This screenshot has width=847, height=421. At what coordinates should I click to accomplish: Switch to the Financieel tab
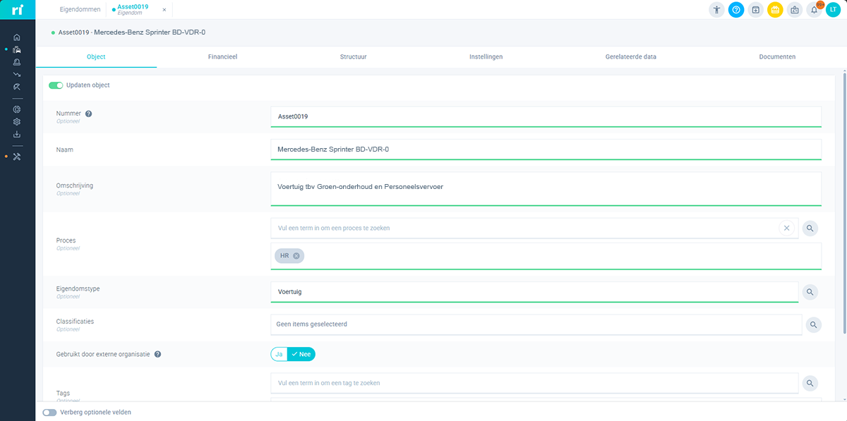point(222,56)
